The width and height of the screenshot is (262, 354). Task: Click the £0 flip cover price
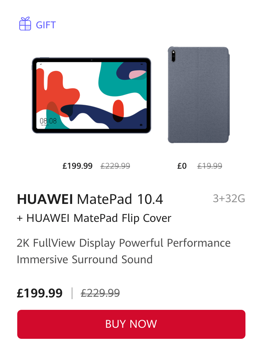(182, 166)
